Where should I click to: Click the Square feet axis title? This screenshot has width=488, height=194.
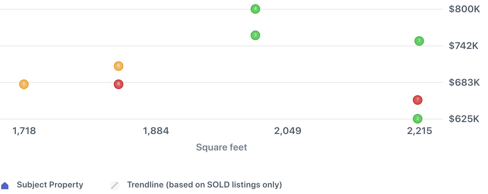point(221,147)
